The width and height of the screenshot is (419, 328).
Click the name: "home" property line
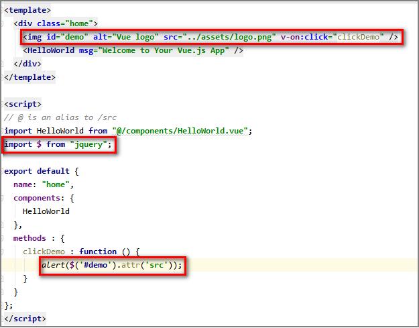44,184
